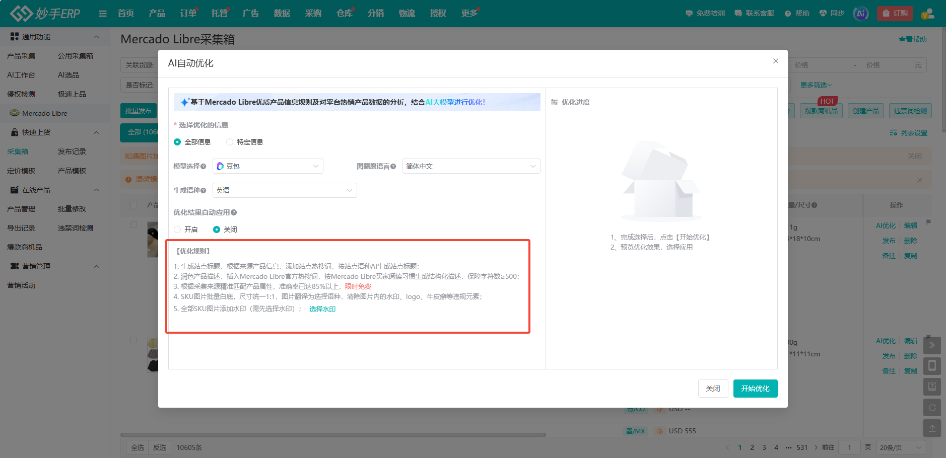
Task: Click the page number input field
Action: [x=849, y=447]
